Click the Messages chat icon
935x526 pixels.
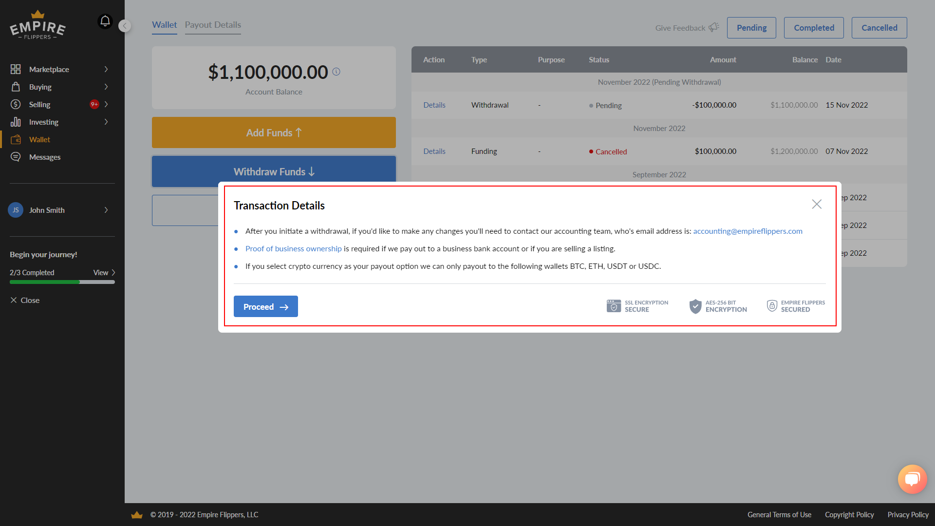tap(16, 157)
